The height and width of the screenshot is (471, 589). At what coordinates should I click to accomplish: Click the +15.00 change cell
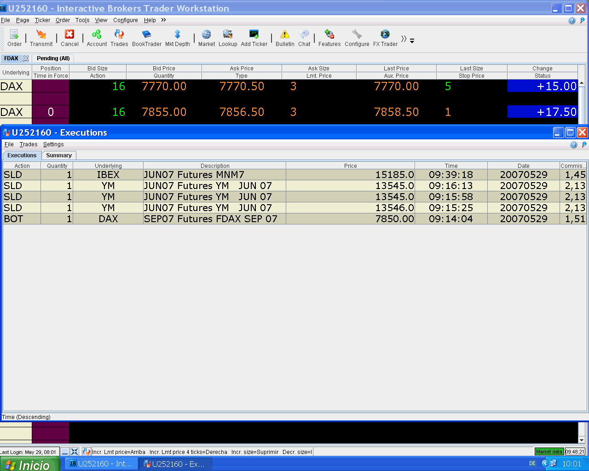coord(543,86)
